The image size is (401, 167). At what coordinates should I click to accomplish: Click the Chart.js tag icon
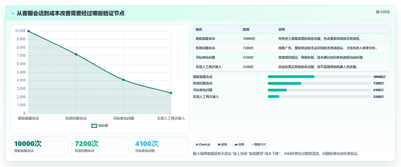tap(197, 145)
